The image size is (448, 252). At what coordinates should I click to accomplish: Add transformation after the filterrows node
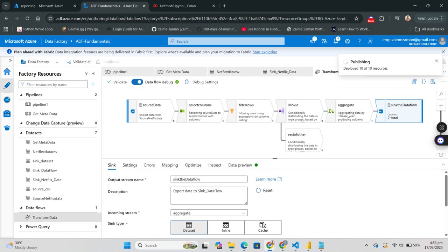coord(273,121)
